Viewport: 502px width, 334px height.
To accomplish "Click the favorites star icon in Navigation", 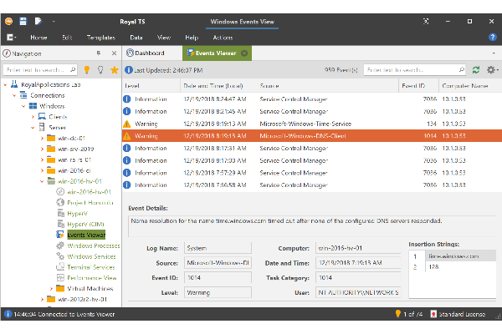I will pos(113,70).
